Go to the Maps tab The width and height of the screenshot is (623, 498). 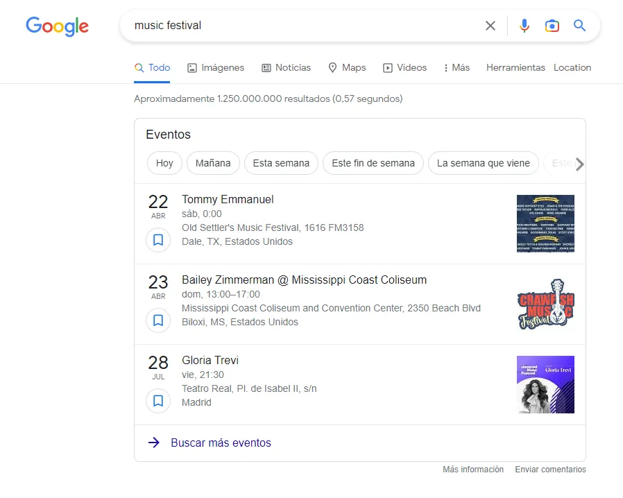347,67
